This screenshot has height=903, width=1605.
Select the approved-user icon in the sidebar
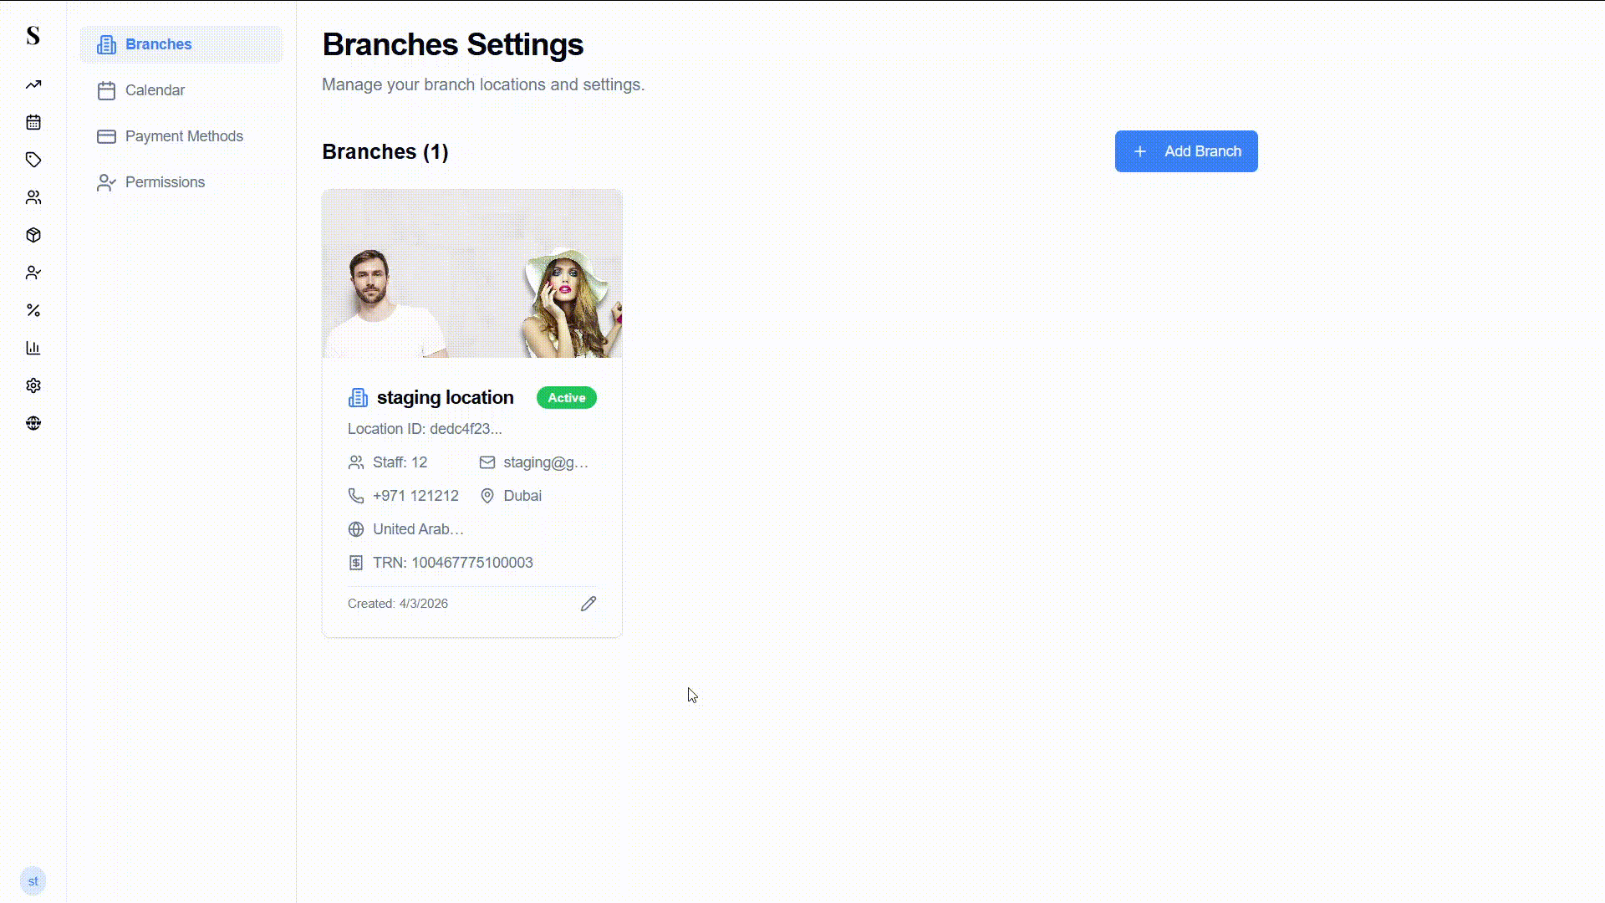tap(33, 273)
